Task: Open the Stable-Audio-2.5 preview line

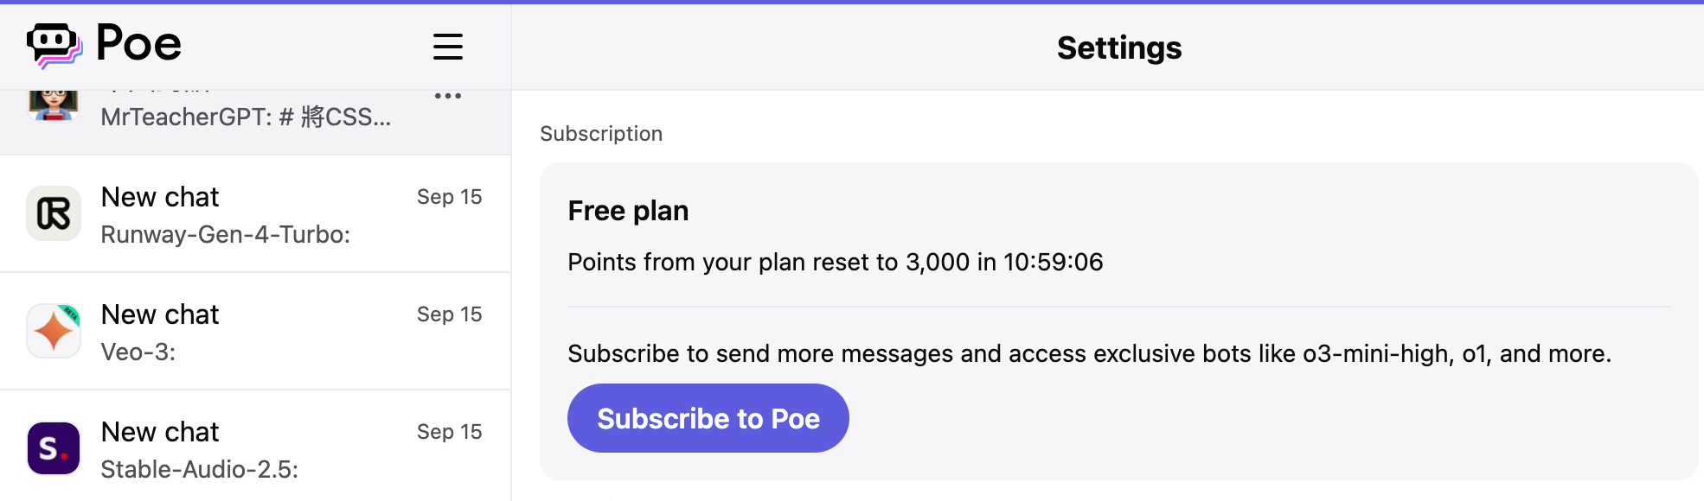Action: (x=199, y=469)
